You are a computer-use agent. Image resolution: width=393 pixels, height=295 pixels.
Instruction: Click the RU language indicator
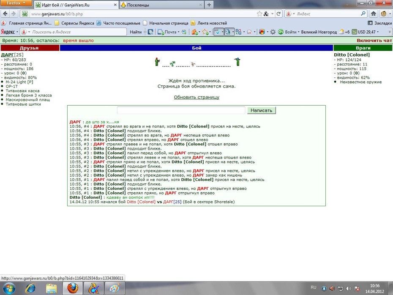click(313, 287)
